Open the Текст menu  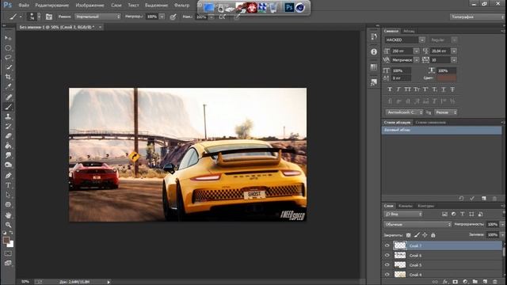tap(133, 6)
